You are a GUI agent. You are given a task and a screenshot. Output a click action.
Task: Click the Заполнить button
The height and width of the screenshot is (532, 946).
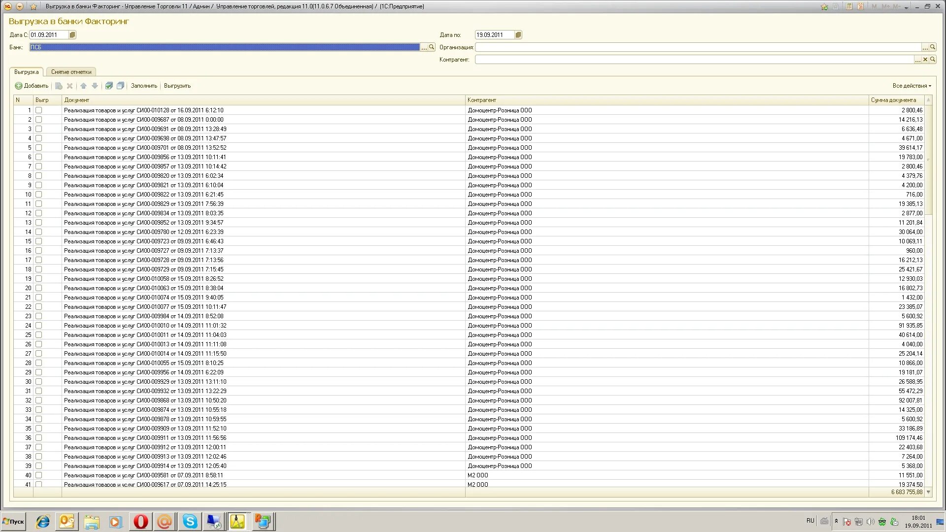144,86
